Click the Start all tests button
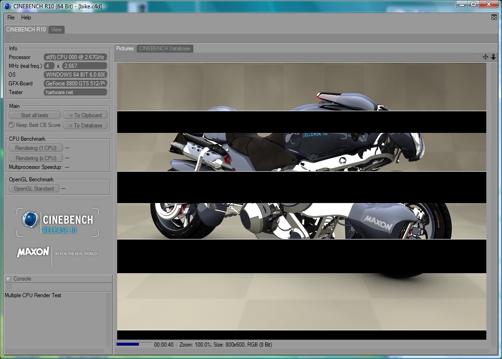The width and height of the screenshot is (502, 359). 35,115
